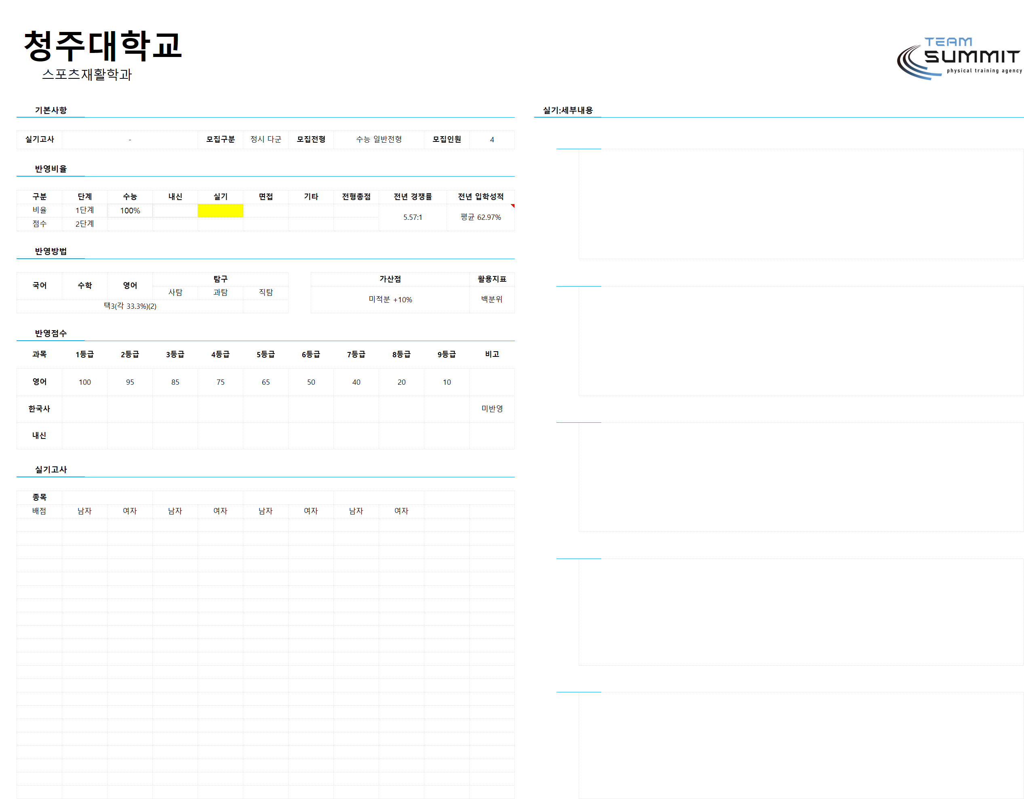Viewport: 1024px width, 799px height.
Task: Click the 수능 일반전형 cell
Action: coord(378,139)
